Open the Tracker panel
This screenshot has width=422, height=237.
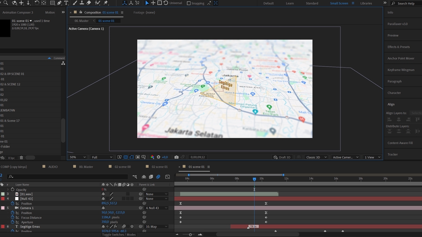coord(393,154)
